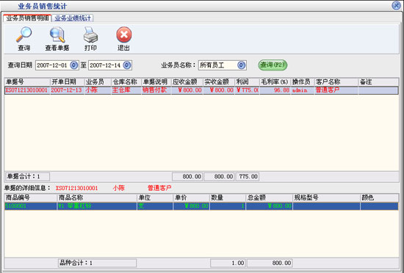Click the red 退出 exit icon
The height and width of the screenshot is (273, 404).
coord(123,34)
